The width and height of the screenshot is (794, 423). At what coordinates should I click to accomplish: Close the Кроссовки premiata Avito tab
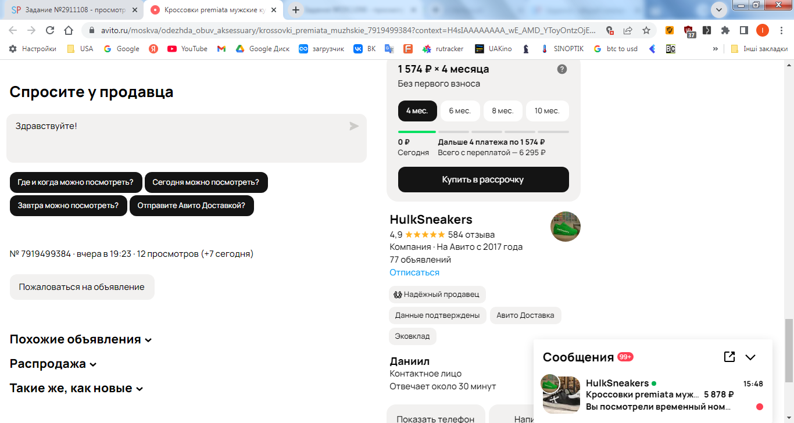point(275,10)
